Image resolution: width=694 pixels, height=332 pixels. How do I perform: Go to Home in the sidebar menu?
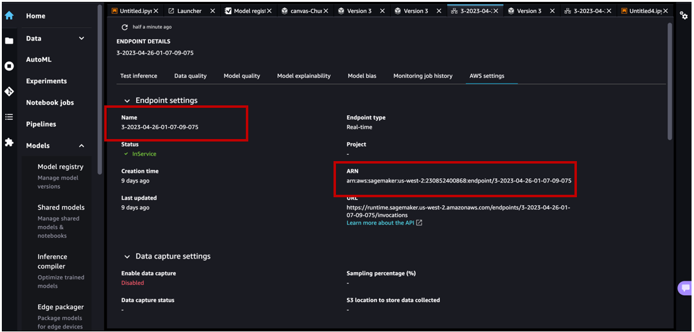tap(36, 16)
